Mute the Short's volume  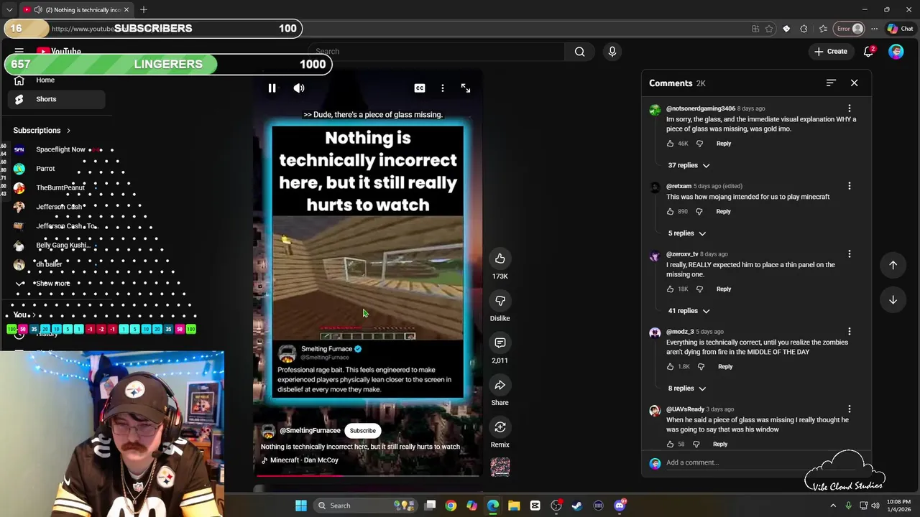point(299,88)
